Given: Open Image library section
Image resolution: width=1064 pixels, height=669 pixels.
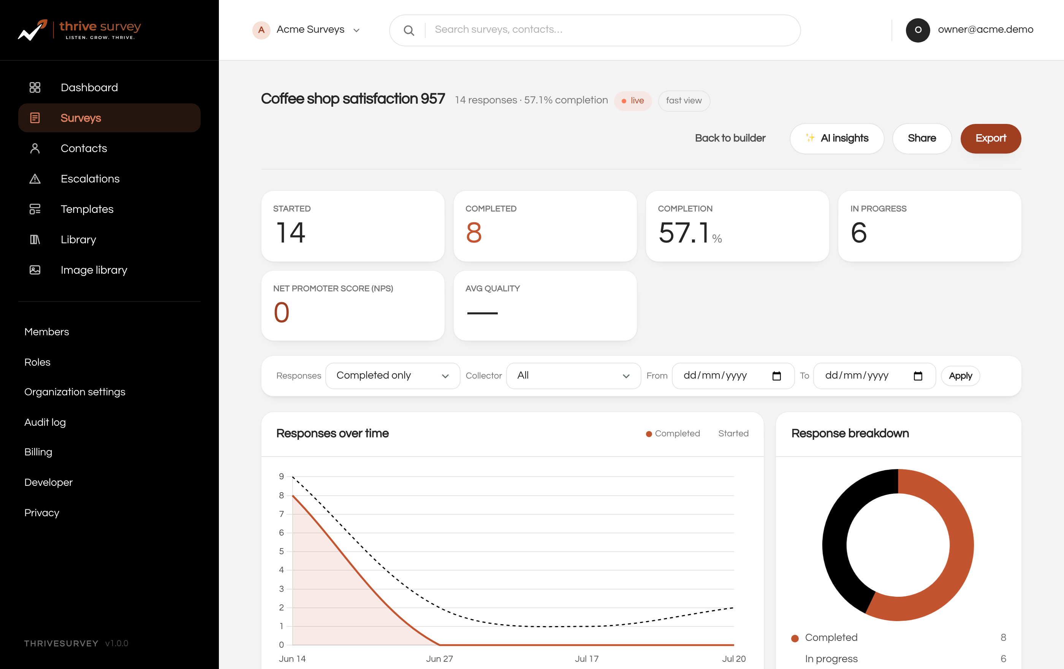Looking at the screenshot, I should [x=109, y=270].
